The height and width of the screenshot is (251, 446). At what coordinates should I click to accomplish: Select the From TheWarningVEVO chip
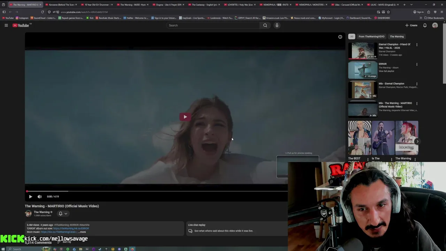coord(371,36)
